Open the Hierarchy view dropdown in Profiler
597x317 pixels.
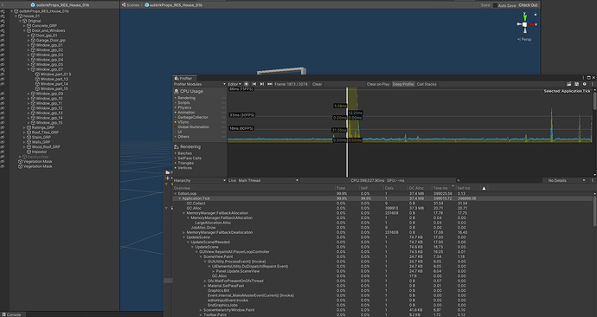200,181
